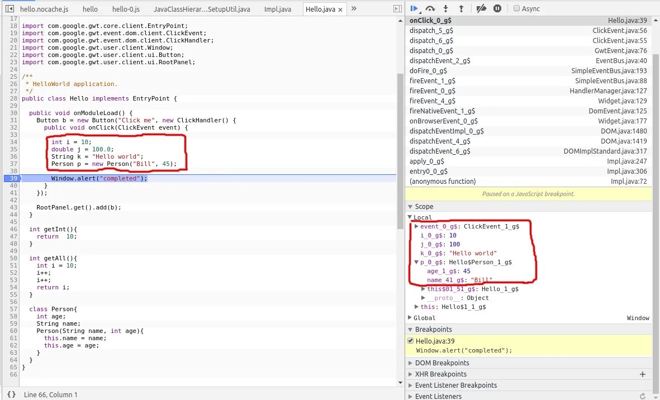The image size is (660, 400).
Task: Switch to the hello.nocache.js tab
Action: 44,9
